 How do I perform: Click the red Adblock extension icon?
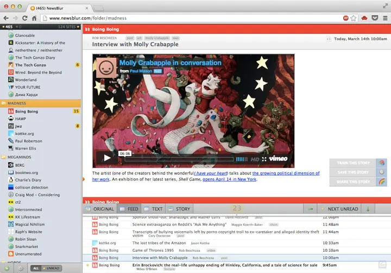click(x=345, y=18)
